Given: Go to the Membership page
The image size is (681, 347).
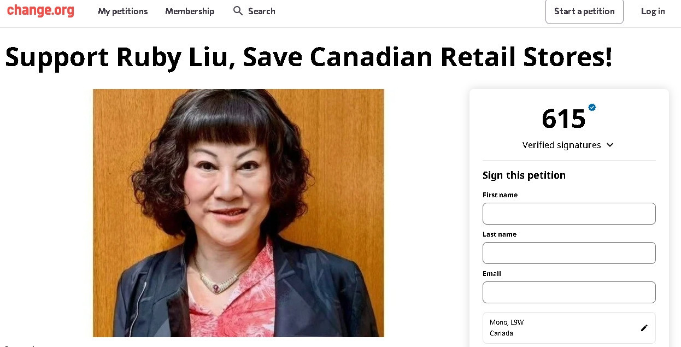Looking at the screenshot, I should (190, 11).
